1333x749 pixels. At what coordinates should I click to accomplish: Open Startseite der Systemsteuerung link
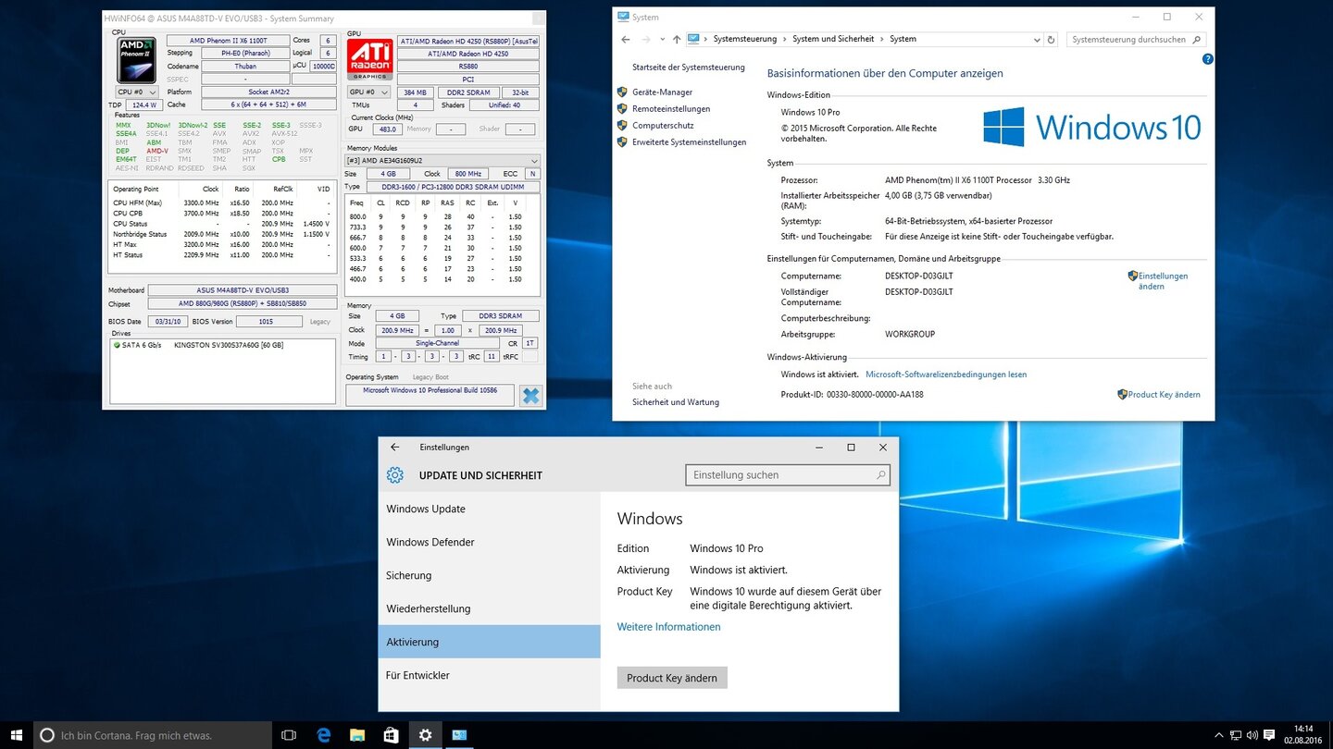click(689, 68)
